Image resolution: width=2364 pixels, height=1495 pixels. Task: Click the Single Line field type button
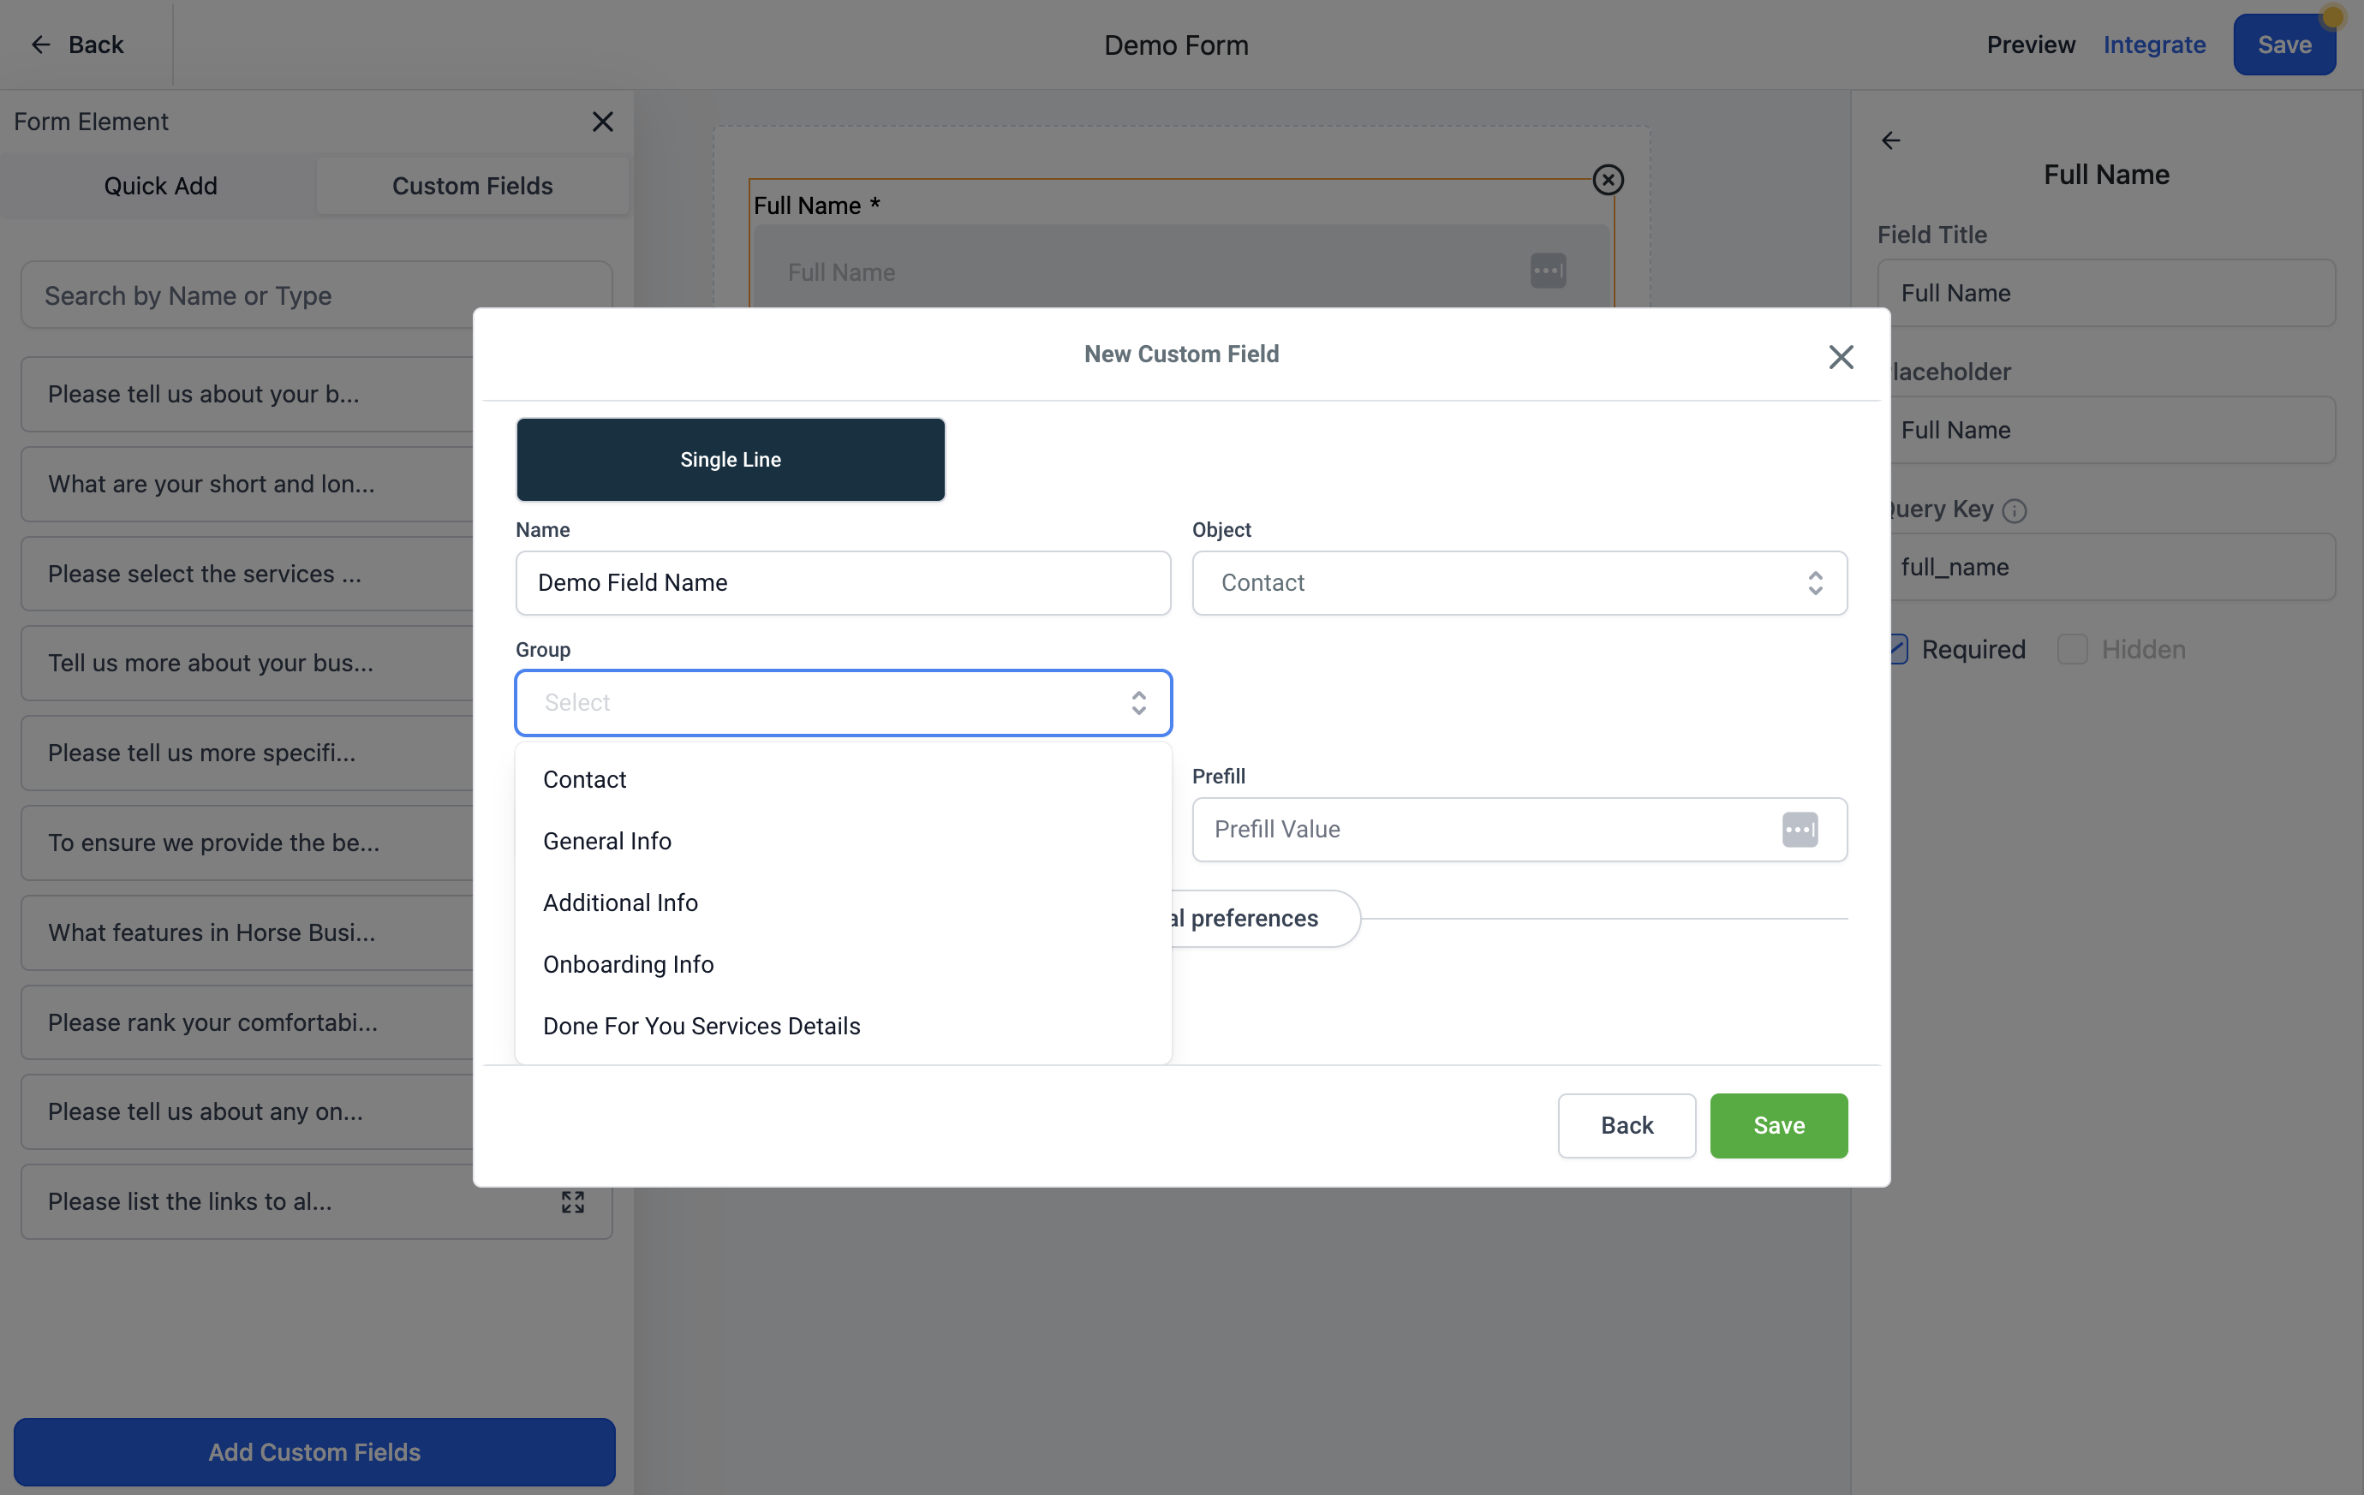click(731, 460)
